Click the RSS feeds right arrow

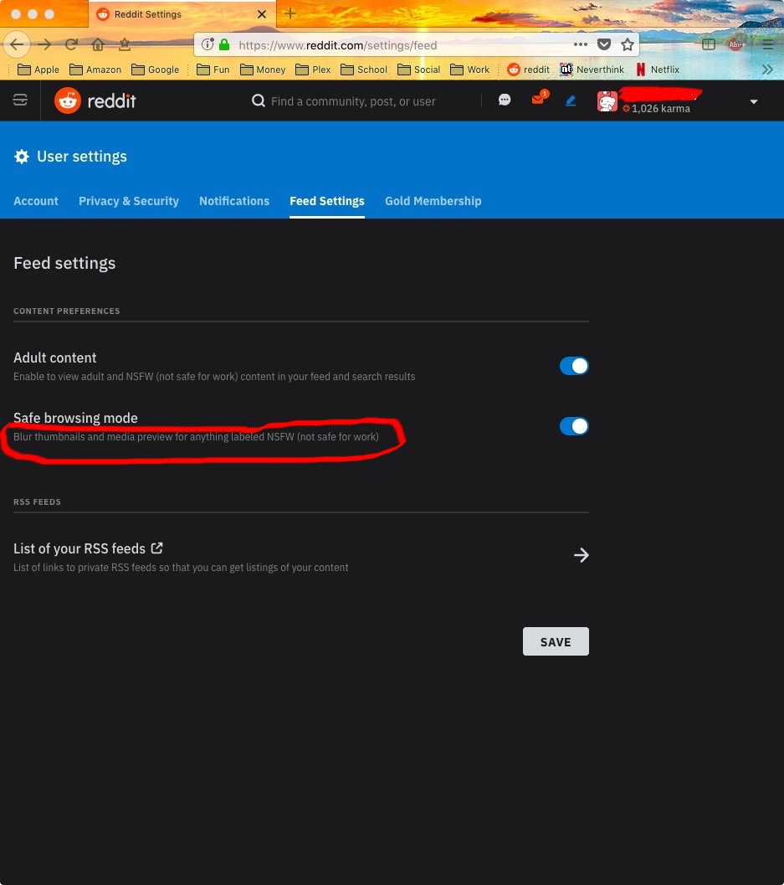point(581,555)
